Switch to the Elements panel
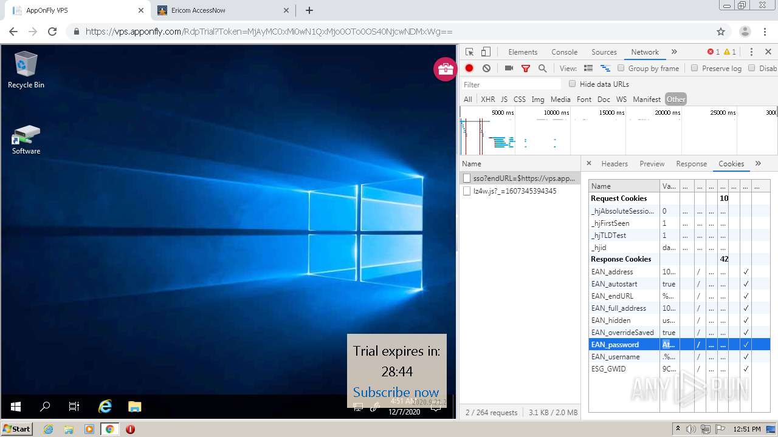The height and width of the screenshot is (437, 778). coord(523,52)
